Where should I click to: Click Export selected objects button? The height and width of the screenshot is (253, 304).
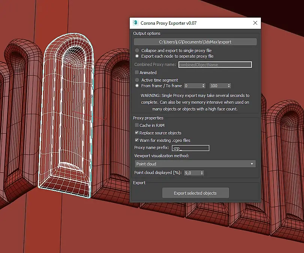[195, 193]
